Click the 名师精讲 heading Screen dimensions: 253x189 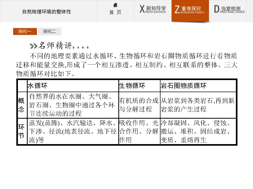[x=55, y=45]
